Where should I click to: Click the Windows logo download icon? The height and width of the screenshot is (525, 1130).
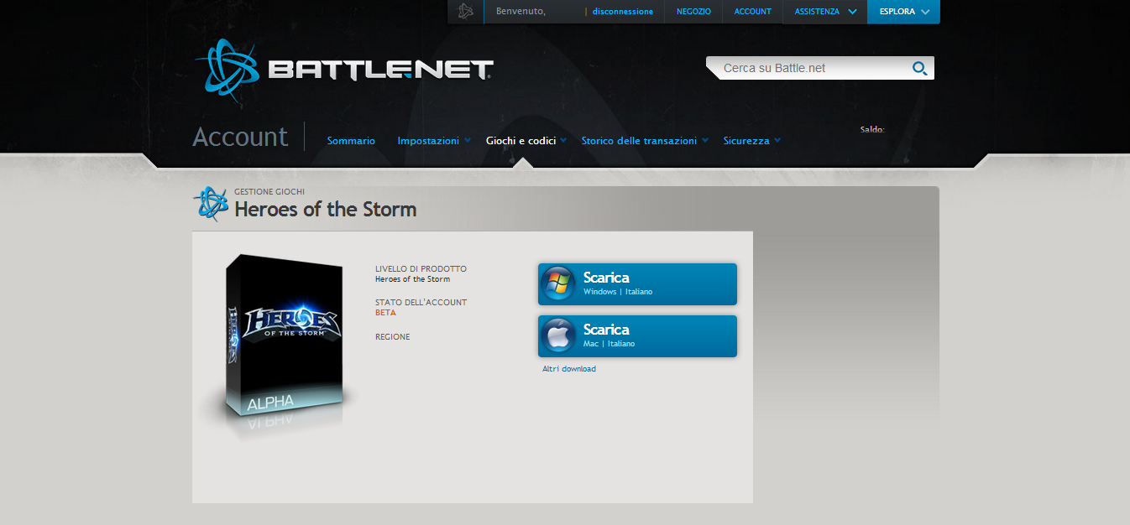pos(557,284)
